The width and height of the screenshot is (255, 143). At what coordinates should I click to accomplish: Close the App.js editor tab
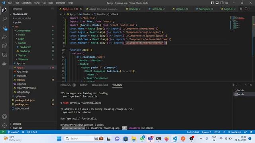(x=80, y=9)
